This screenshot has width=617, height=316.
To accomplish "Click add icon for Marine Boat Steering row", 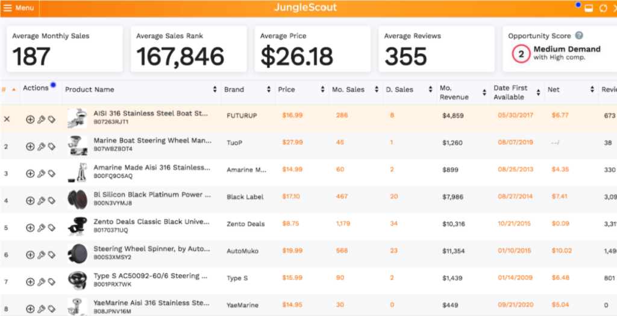I will point(30,147).
